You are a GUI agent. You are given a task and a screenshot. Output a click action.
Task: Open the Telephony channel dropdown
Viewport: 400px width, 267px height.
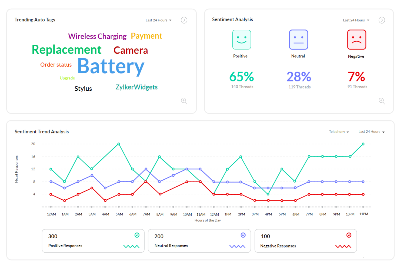click(339, 132)
